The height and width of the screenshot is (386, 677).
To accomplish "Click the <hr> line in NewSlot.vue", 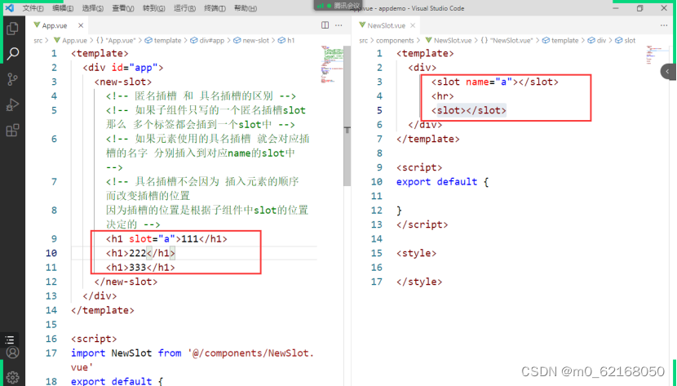I will [443, 96].
